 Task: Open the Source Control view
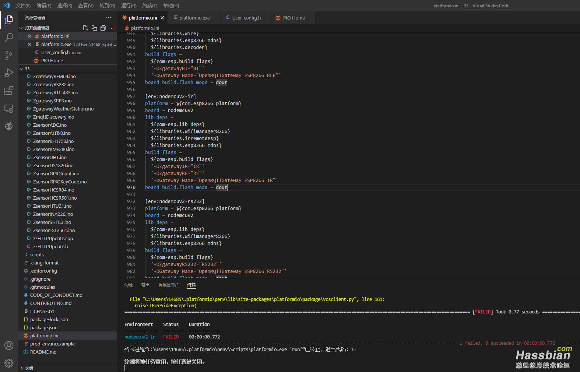(x=9, y=55)
